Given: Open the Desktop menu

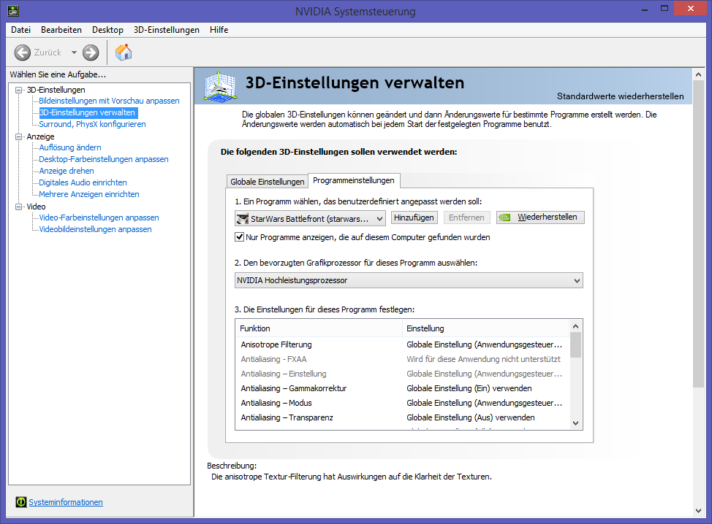Looking at the screenshot, I should point(107,30).
